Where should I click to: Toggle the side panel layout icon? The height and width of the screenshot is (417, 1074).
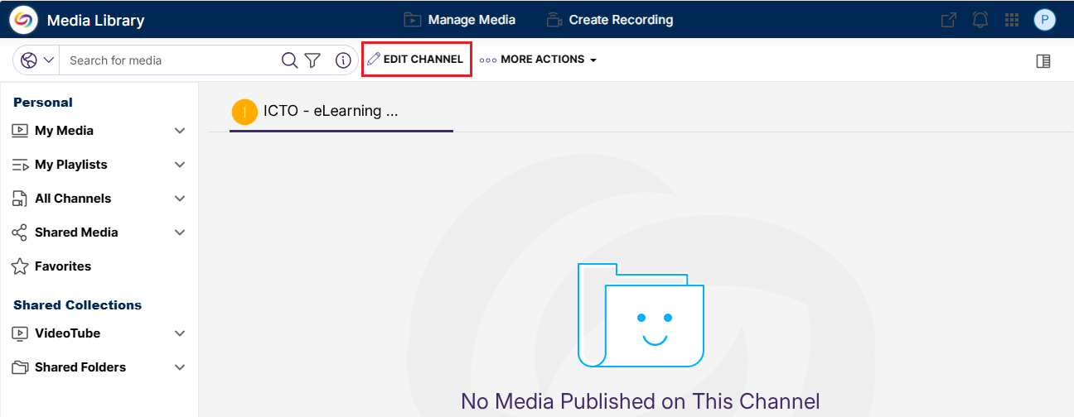1043,60
